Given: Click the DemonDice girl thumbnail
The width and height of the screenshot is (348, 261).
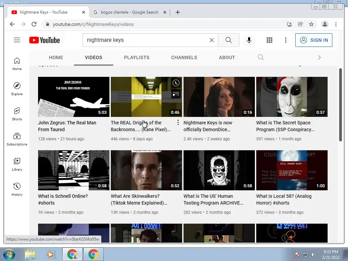Looking at the screenshot, I should (x=219, y=97).
